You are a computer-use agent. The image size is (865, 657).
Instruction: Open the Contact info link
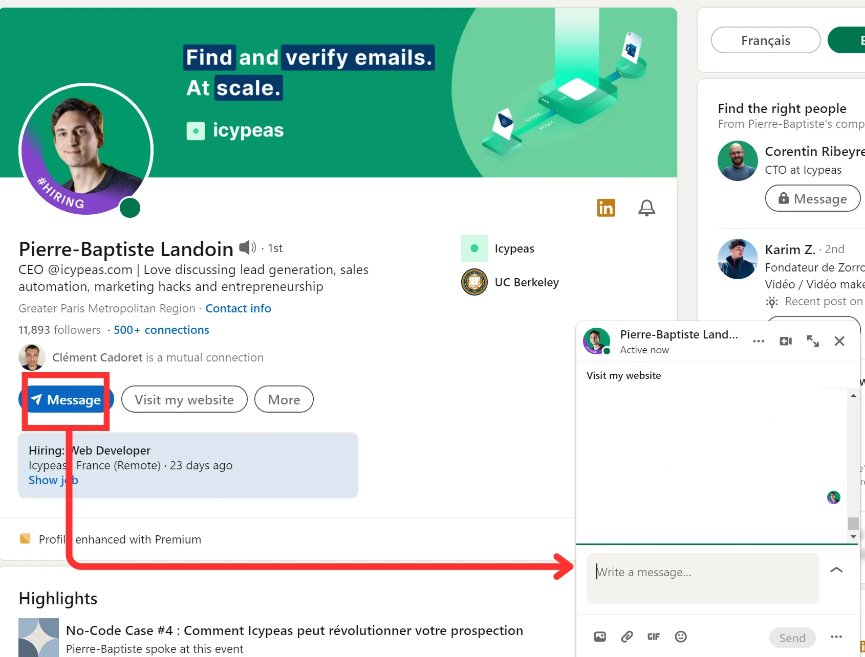click(x=238, y=308)
